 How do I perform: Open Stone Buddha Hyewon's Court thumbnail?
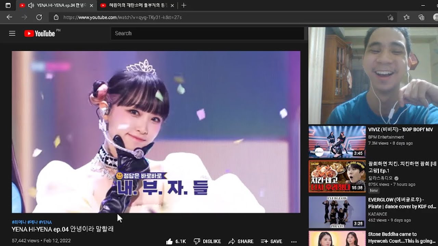pyautogui.click(x=337, y=239)
